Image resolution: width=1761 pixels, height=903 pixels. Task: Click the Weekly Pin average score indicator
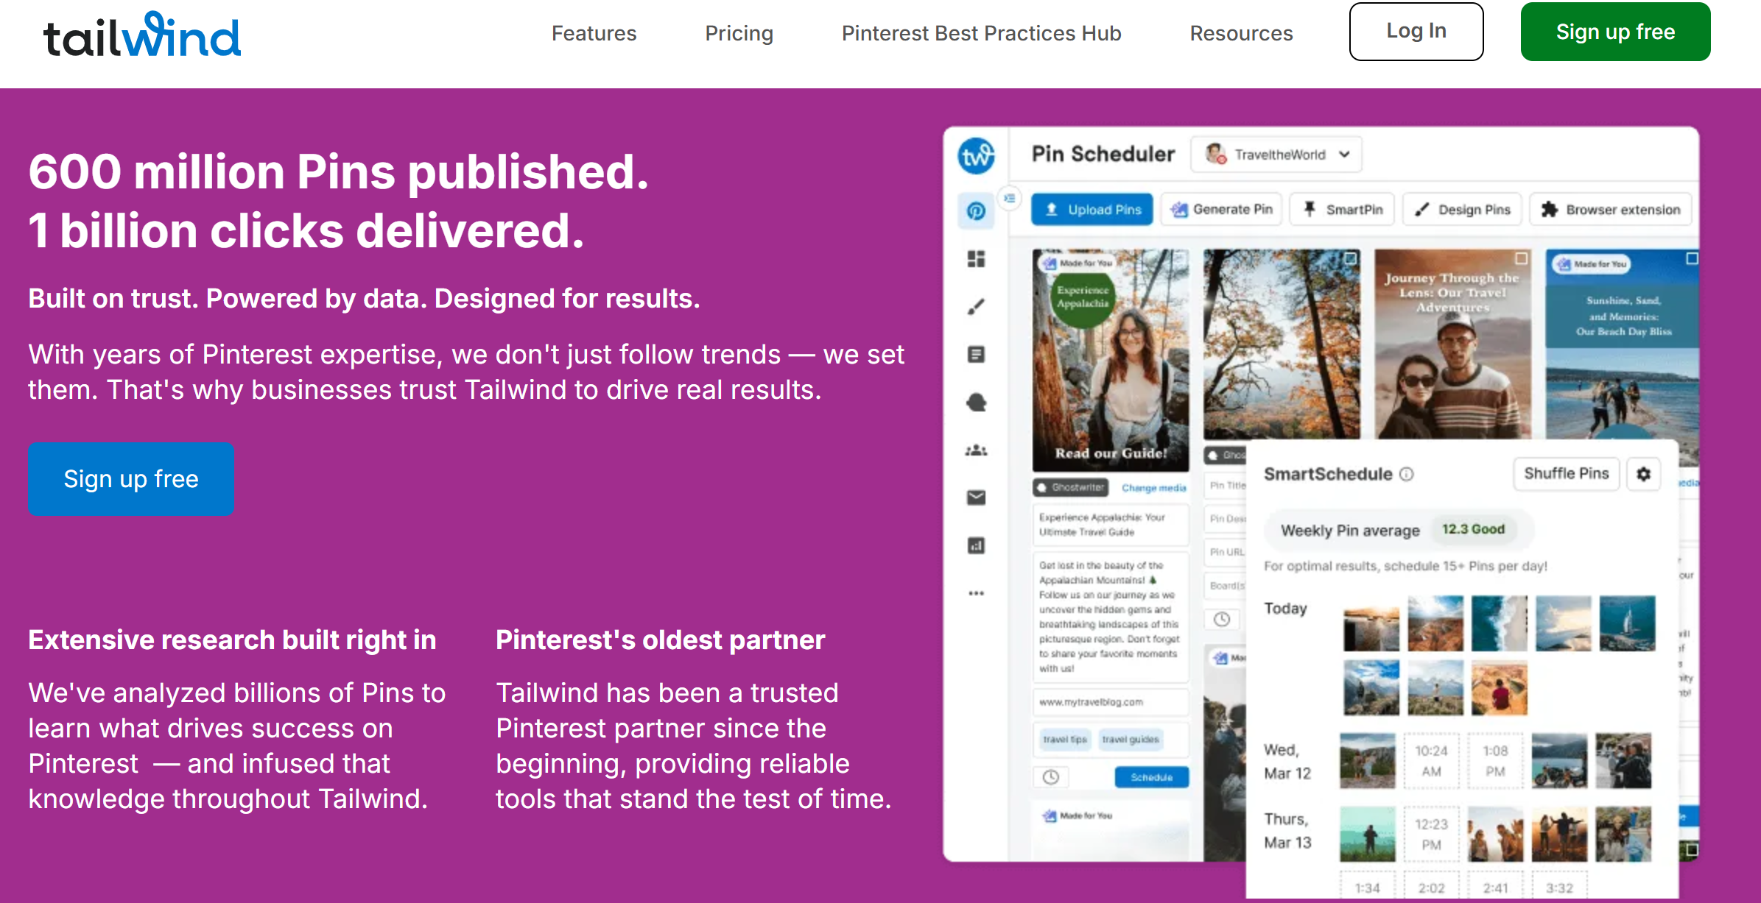tap(1473, 529)
